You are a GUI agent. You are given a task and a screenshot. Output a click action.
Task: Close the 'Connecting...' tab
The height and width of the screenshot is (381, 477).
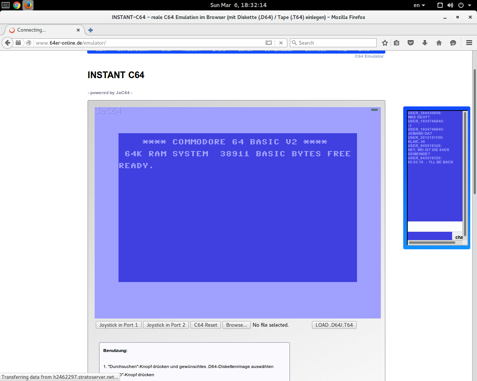[78, 30]
